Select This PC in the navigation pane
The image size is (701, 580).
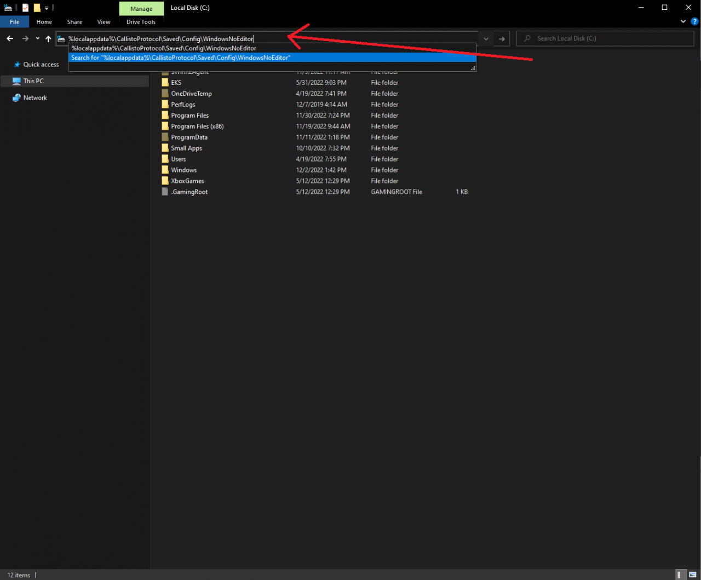[x=33, y=81]
